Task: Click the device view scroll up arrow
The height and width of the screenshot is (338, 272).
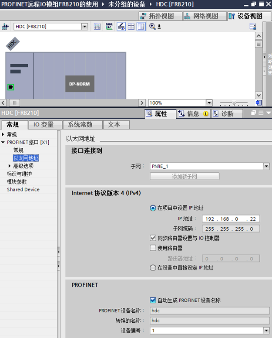Action: pos(259,36)
